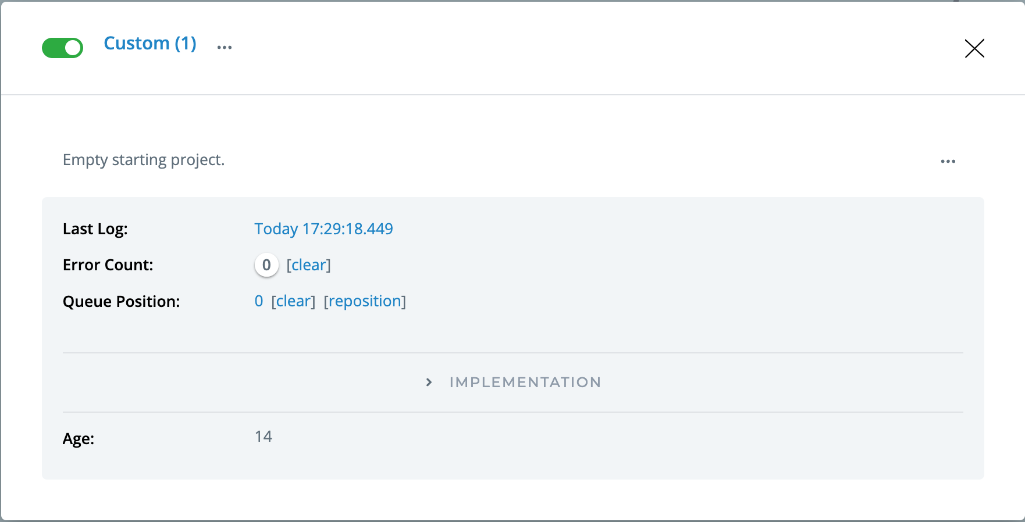Click the [reposition] link
1025x522 pixels.
(x=365, y=301)
